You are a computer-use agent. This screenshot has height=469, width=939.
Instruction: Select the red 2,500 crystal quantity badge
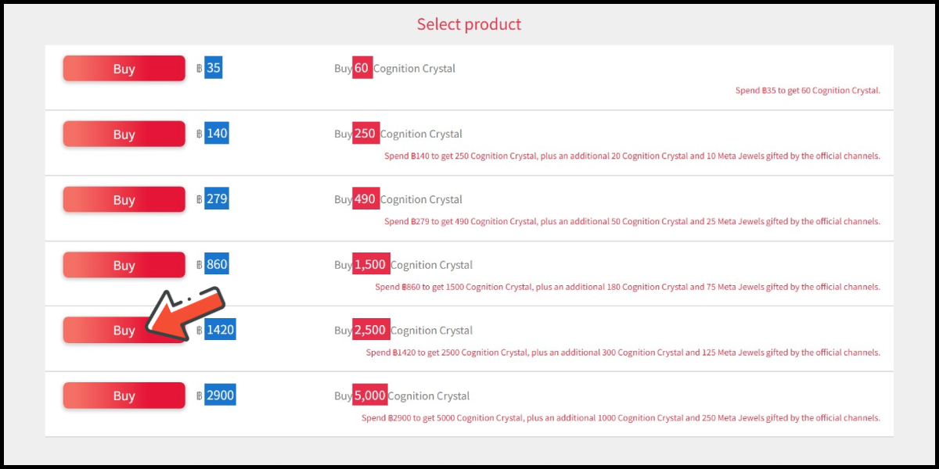[371, 330]
